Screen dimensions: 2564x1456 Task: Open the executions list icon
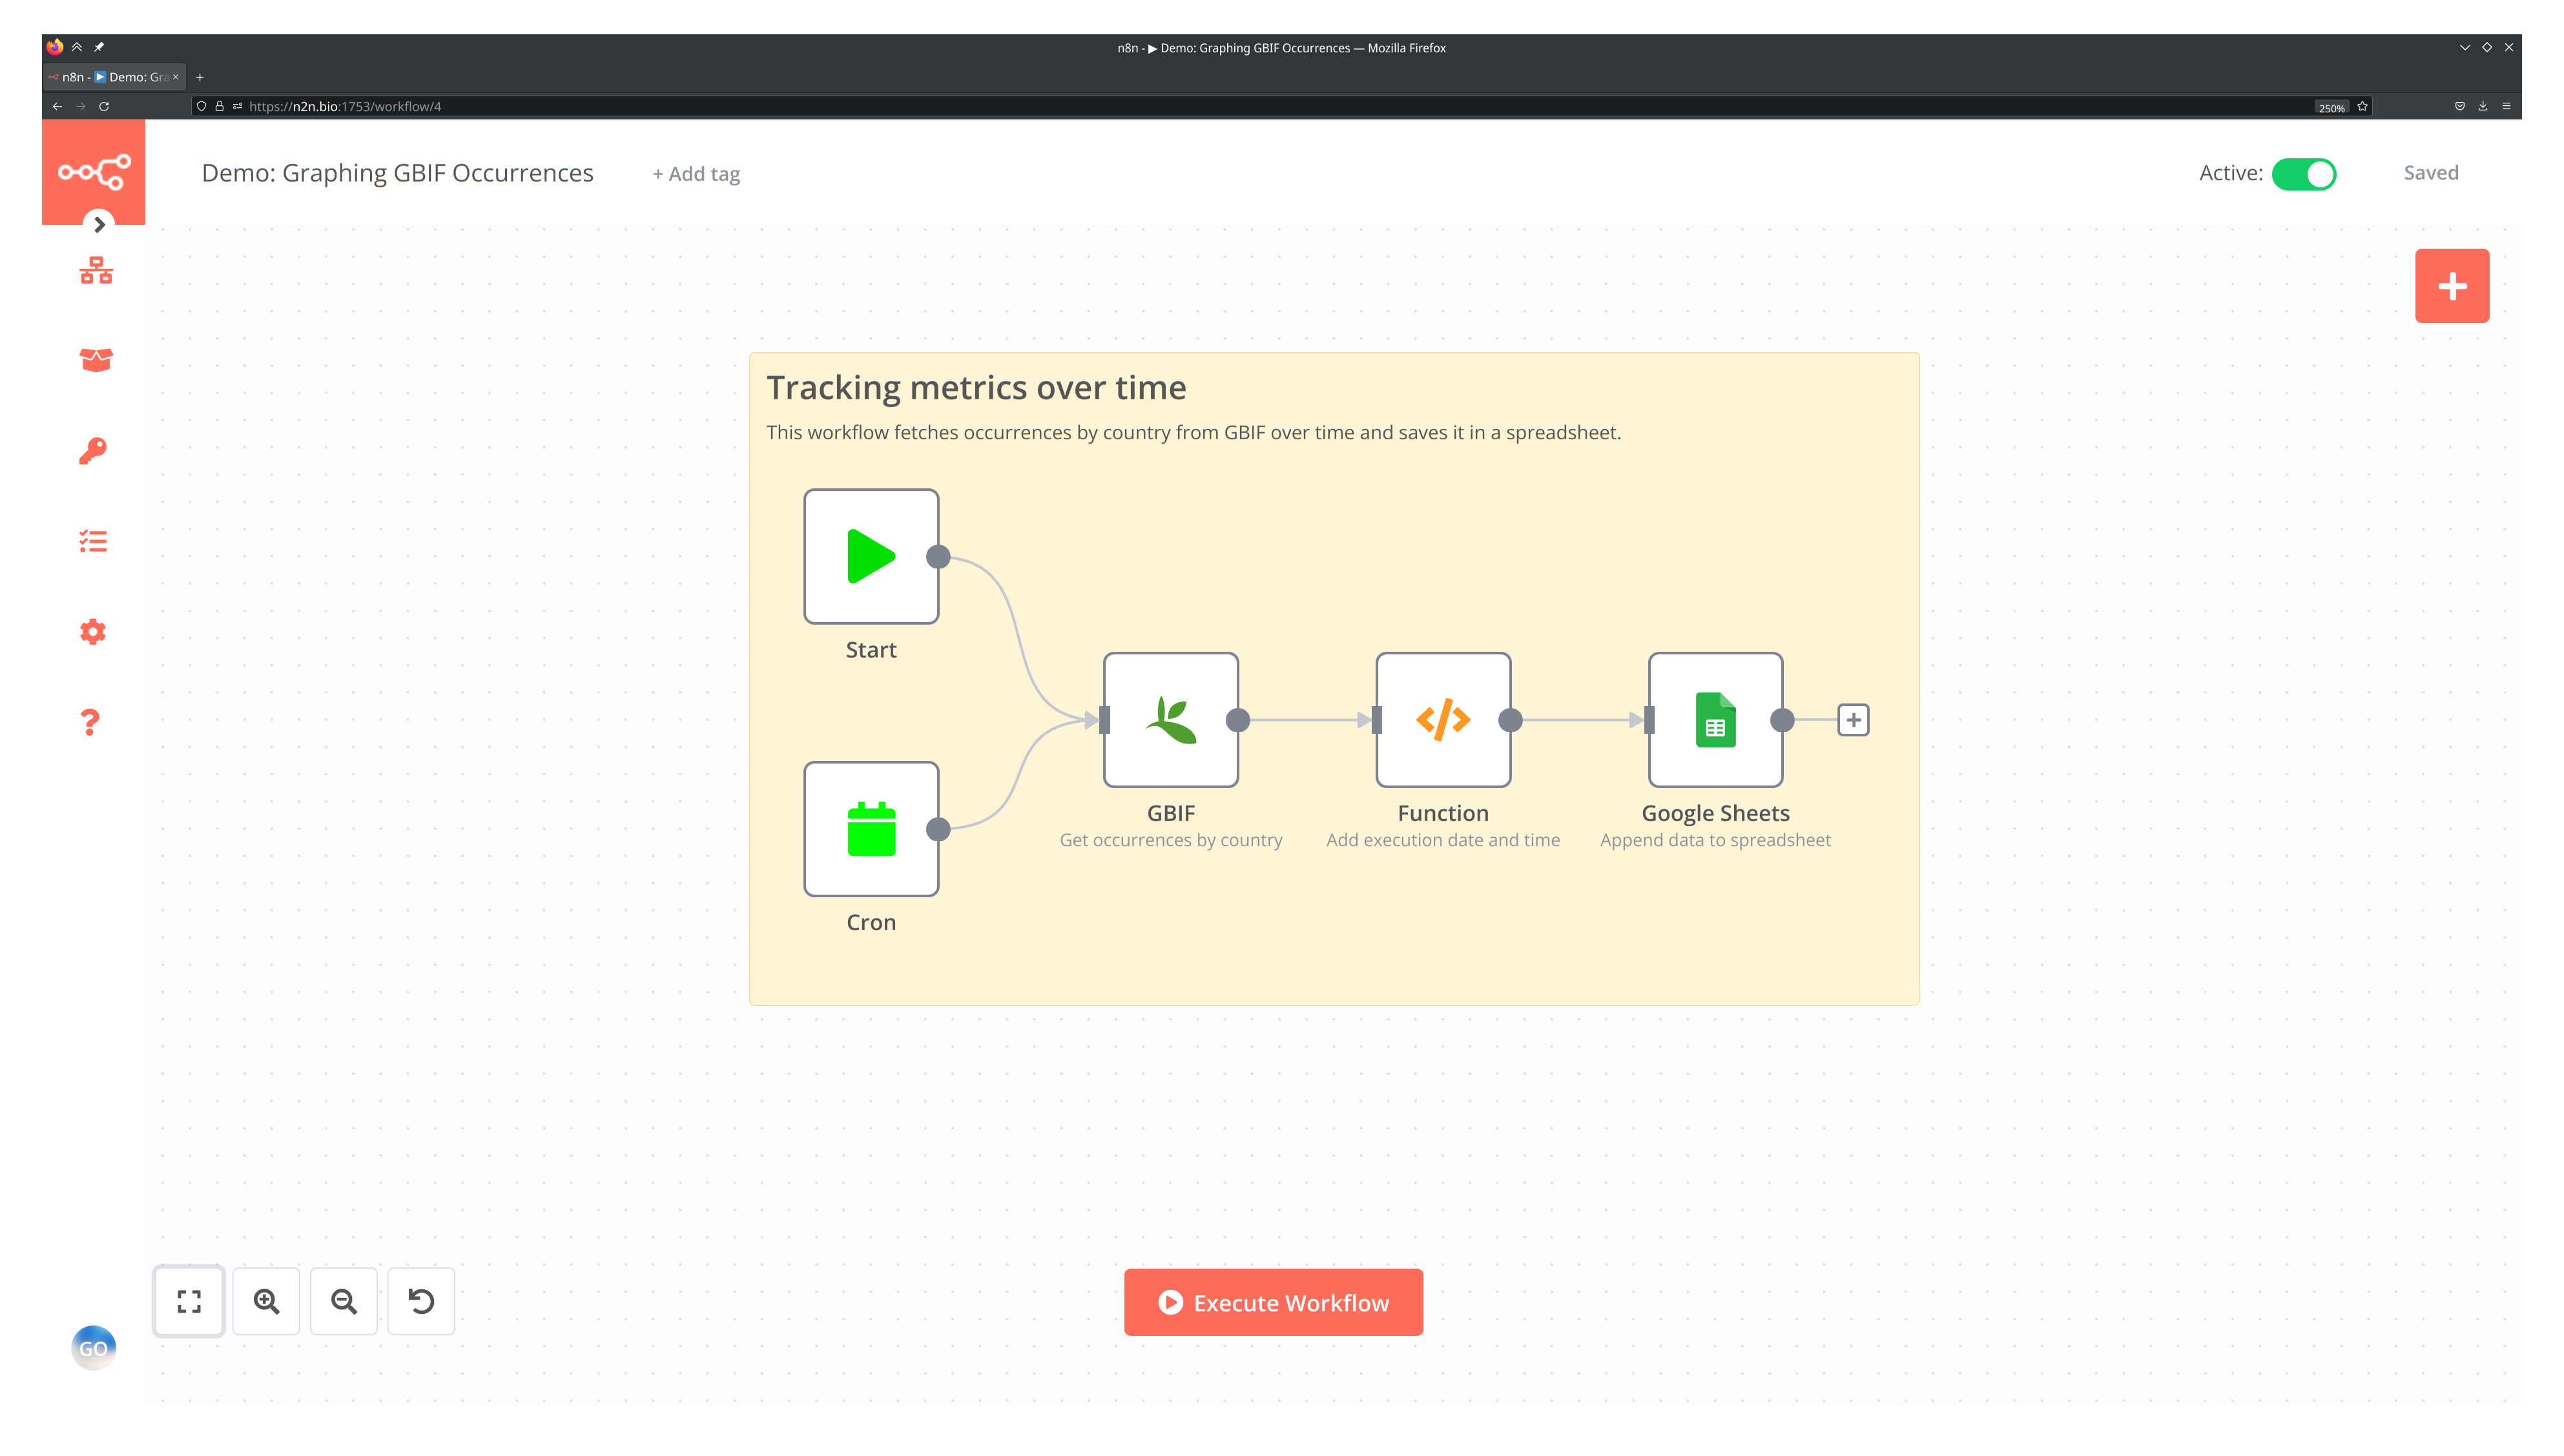pos(93,541)
